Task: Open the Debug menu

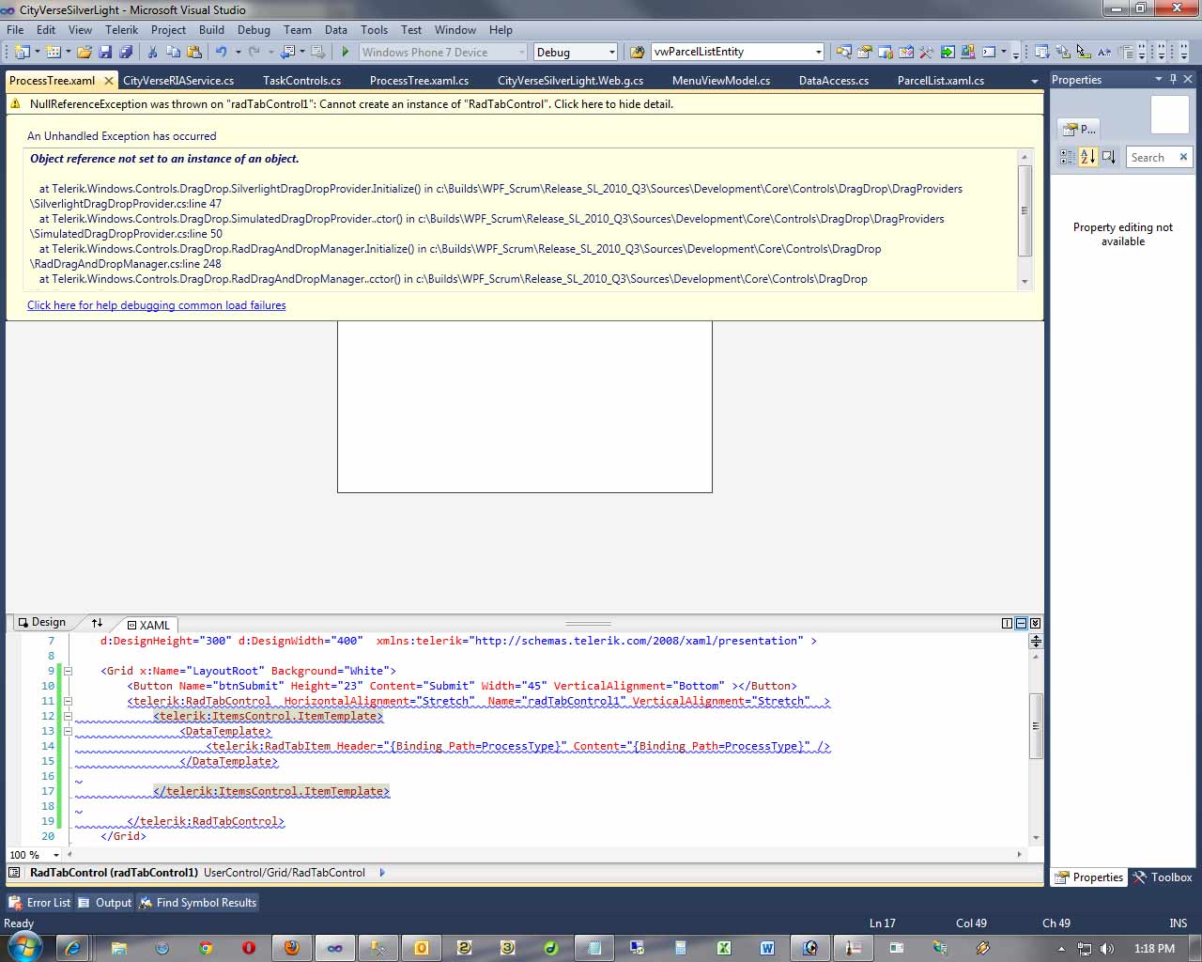Action: point(254,29)
